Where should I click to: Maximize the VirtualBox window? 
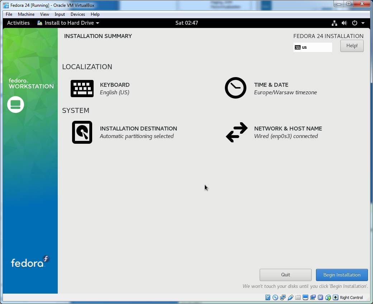click(x=349, y=4)
